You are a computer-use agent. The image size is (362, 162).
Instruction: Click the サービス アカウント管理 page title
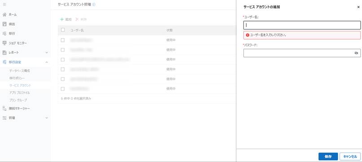(x=75, y=4)
